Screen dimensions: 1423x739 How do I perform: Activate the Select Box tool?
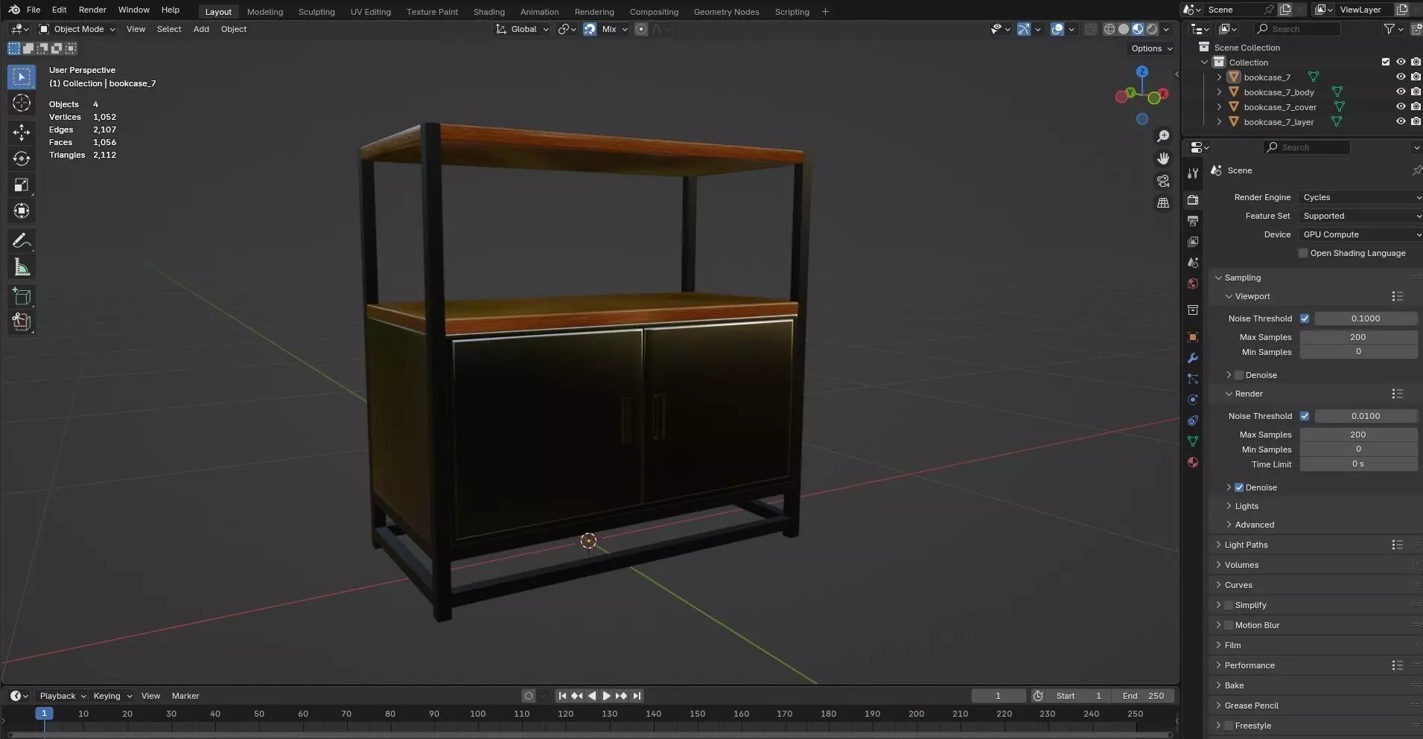click(x=22, y=77)
